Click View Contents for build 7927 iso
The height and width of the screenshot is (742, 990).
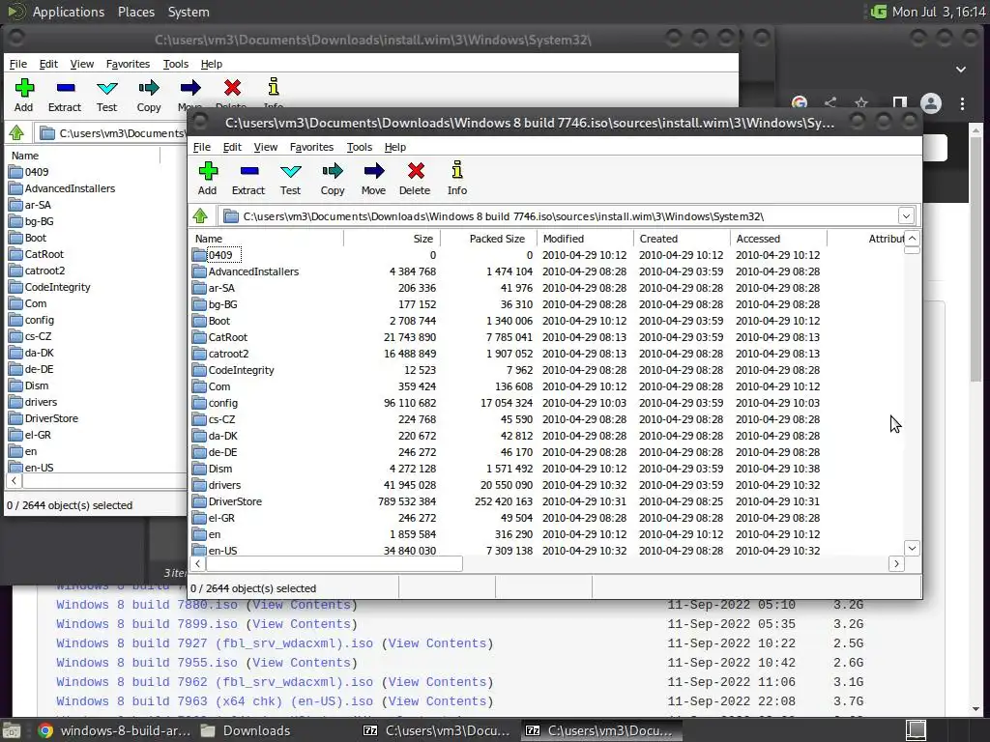point(438,642)
